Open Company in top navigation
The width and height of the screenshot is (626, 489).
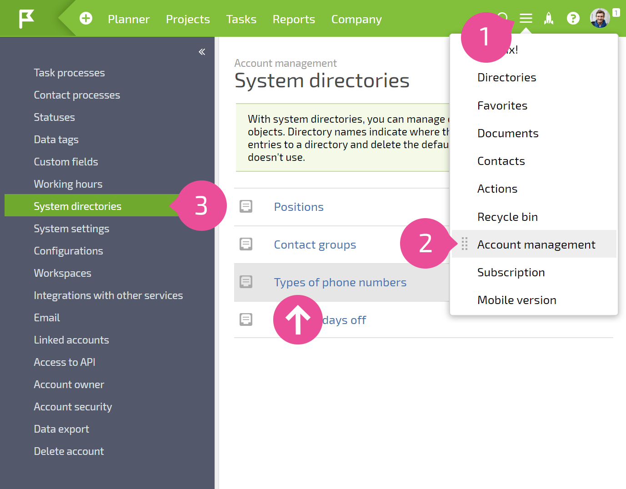click(356, 19)
